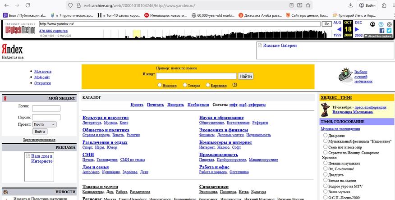Screen dimensions: 395x200
Task: Click the search help question mark icon
Action: pos(234,85)
